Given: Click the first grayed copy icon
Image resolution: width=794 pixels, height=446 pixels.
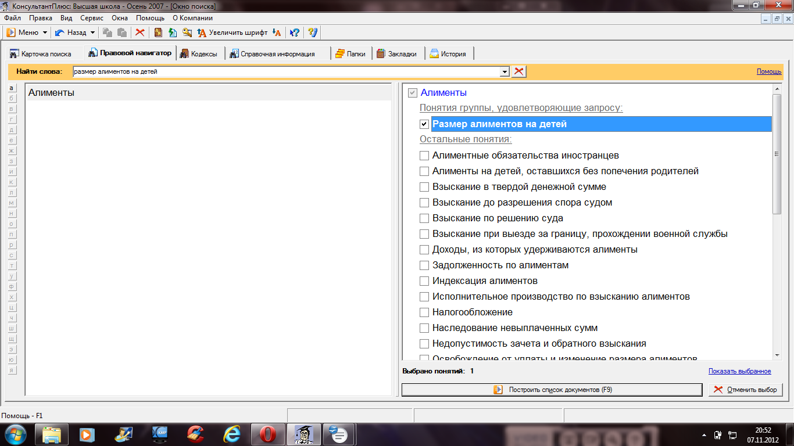Looking at the screenshot, I should (108, 33).
